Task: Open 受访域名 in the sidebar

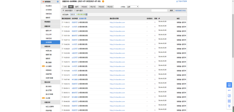Action: [49, 86]
